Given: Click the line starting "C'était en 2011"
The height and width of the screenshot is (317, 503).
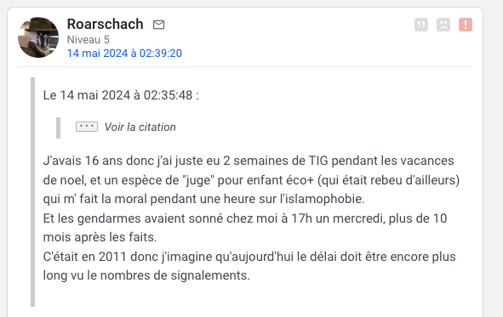Looking at the screenshot, I should coord(249,257).
